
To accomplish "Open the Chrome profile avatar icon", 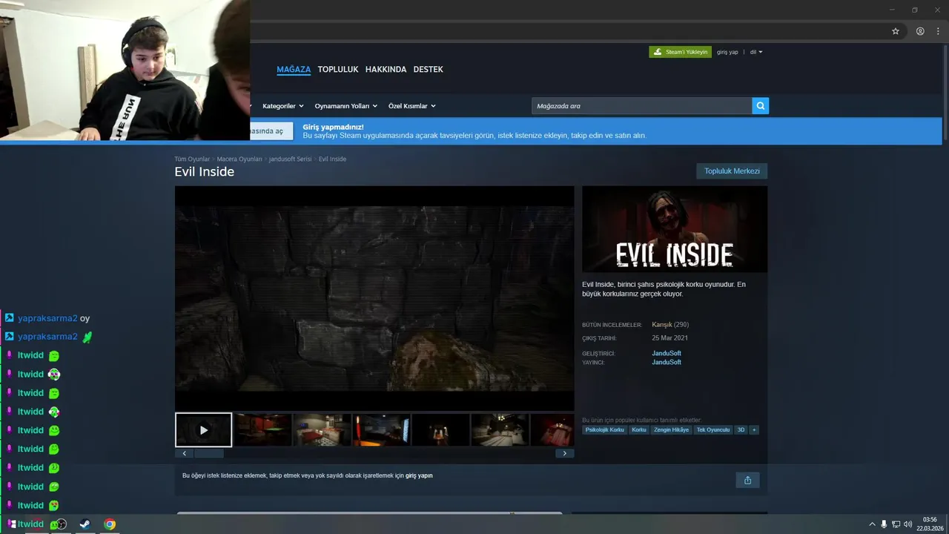I will coord(920,31).
